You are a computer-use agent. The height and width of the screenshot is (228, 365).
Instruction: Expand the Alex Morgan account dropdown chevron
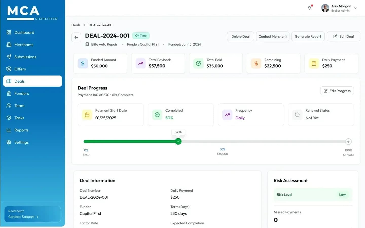(x=355, y=8)
